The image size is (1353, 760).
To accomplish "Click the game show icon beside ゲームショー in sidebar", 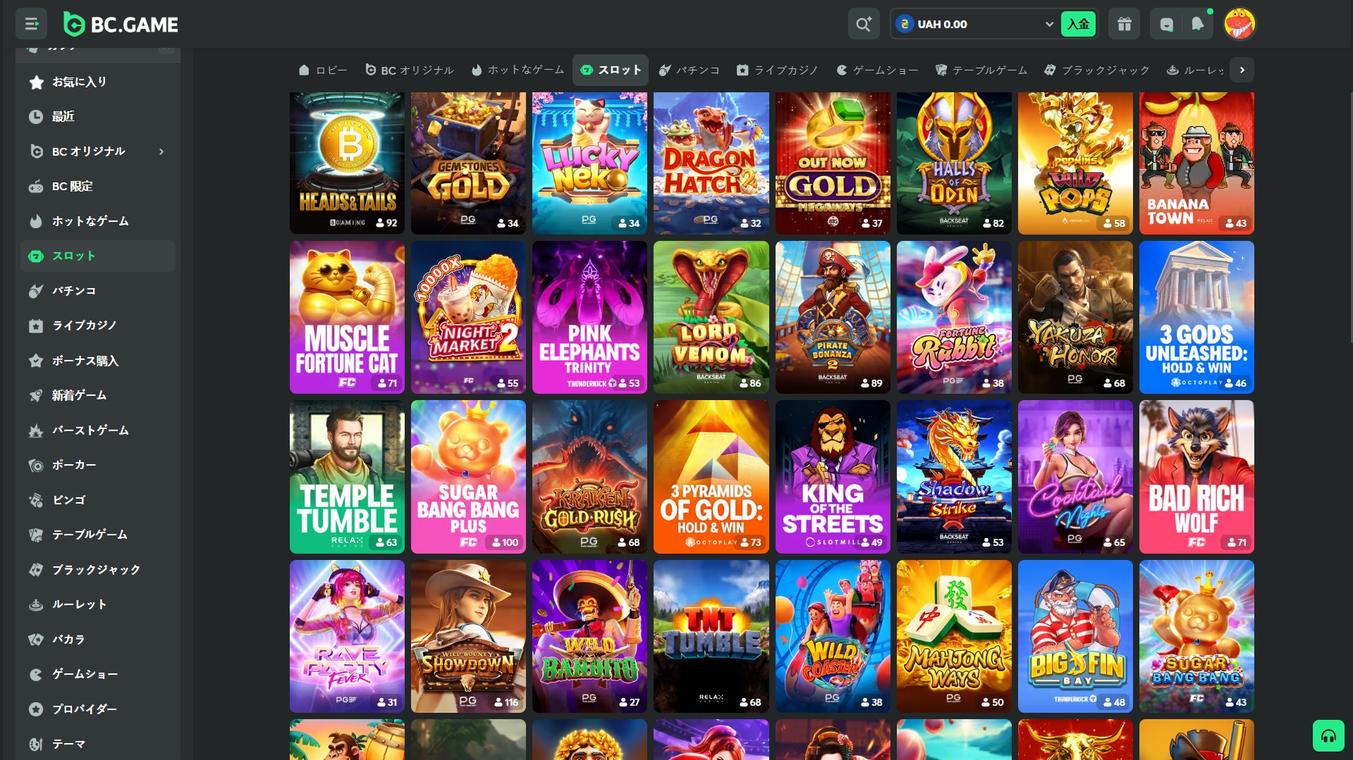I will pyautogui.click(x=36, y=674).
